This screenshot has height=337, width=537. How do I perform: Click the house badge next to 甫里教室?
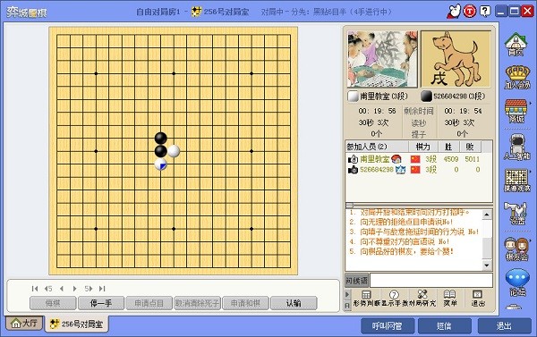[396, 159]
